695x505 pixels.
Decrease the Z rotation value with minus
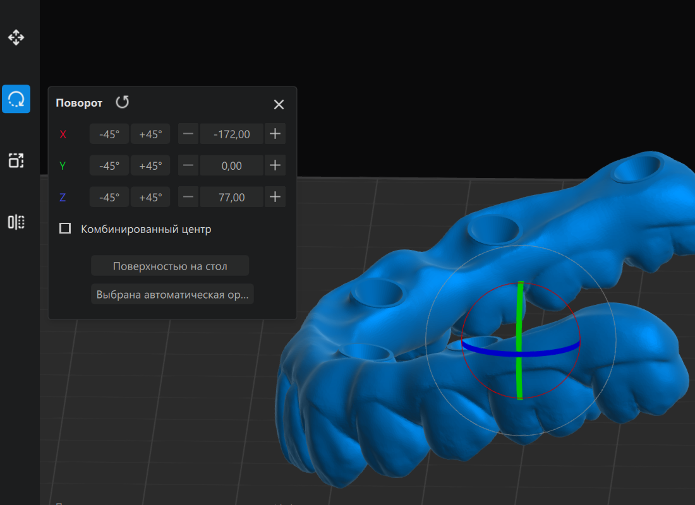tap(188, 197)
